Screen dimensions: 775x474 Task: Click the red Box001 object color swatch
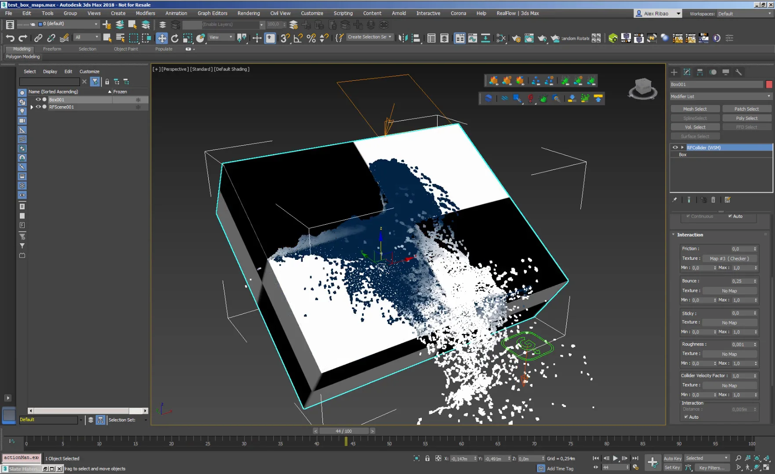(x=769, y=84)
